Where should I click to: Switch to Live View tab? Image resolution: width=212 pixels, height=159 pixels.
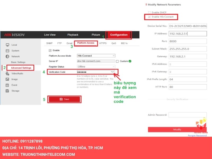click(x=50, y=35)
